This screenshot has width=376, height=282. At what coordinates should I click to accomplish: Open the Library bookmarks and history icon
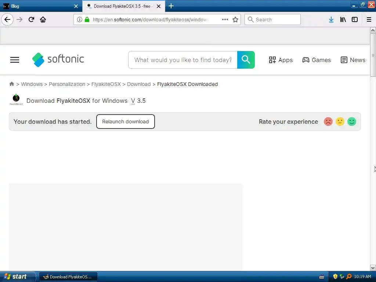coord(343,19)
